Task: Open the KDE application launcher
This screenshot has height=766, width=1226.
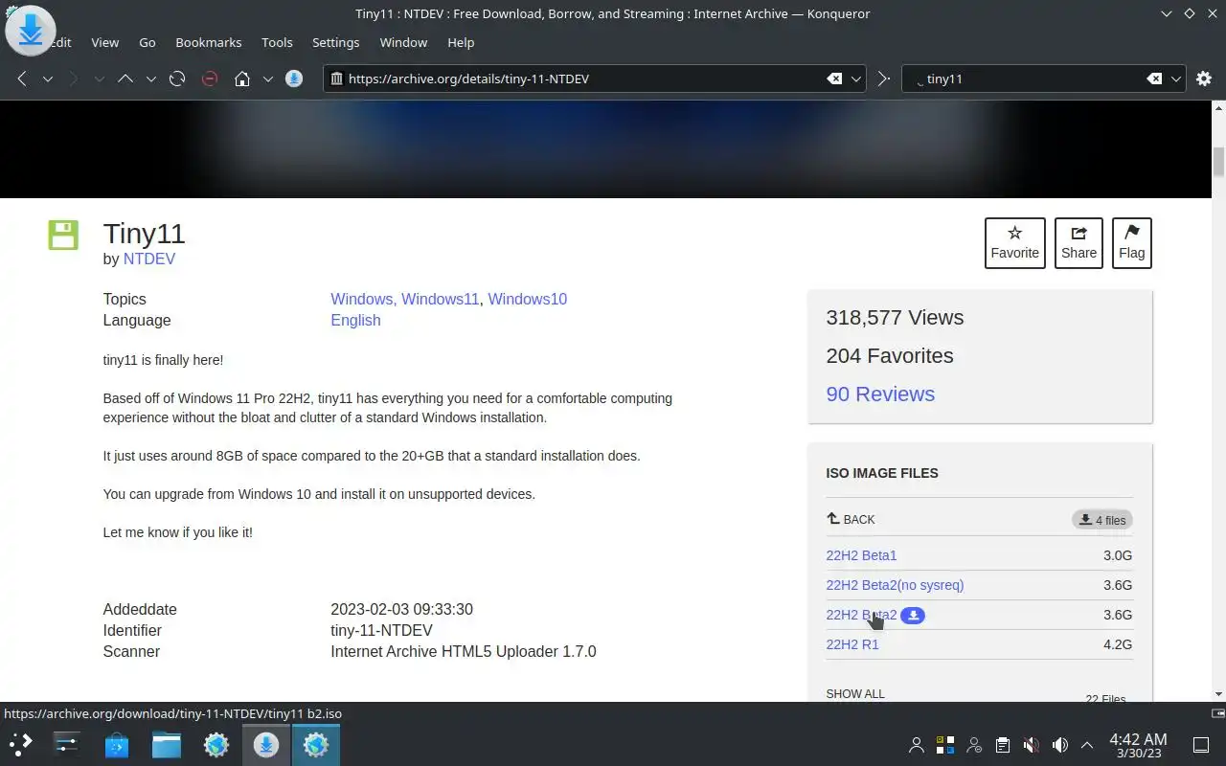Action: point(20,744)
